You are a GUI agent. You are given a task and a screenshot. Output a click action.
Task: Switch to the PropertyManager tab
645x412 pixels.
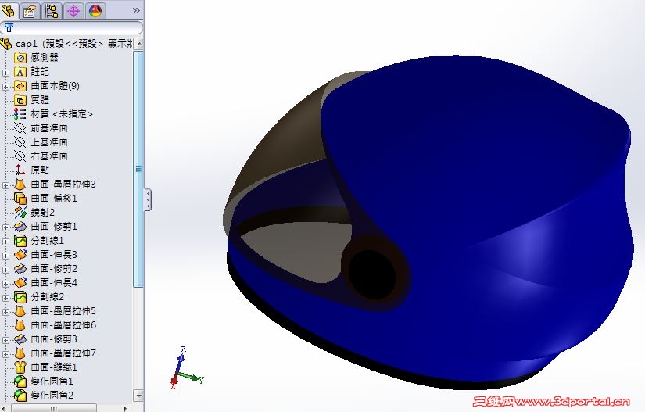point(29,11)
